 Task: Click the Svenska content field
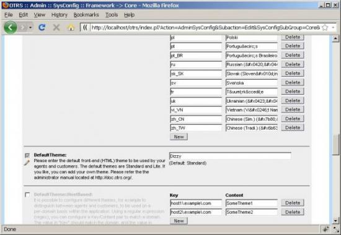point(252,83)
